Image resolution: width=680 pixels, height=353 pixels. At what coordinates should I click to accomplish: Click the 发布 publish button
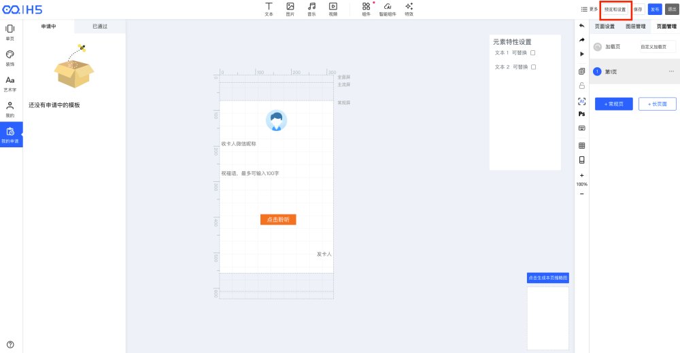point(654,10)
